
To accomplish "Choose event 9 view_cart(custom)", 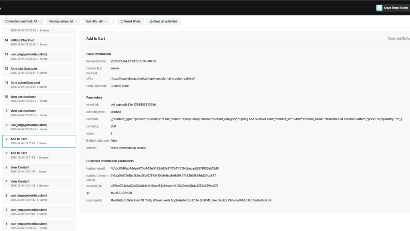I will [39, 113].
